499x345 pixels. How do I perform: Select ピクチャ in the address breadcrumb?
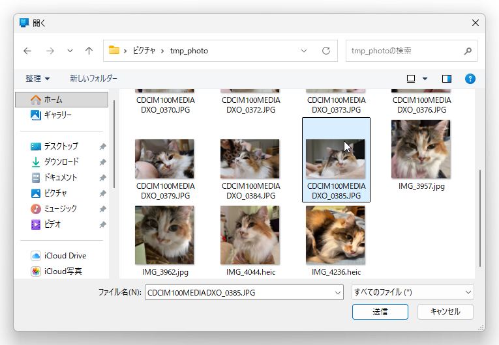(144, 51)
